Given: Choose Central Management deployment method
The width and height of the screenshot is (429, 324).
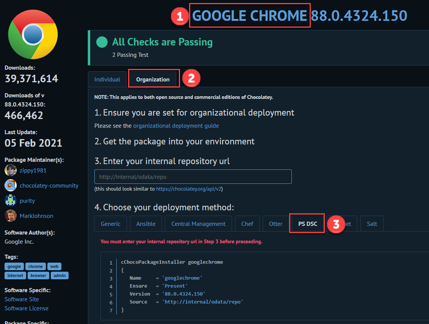Looking at the screenshot, I should click(x=198, y=224).
